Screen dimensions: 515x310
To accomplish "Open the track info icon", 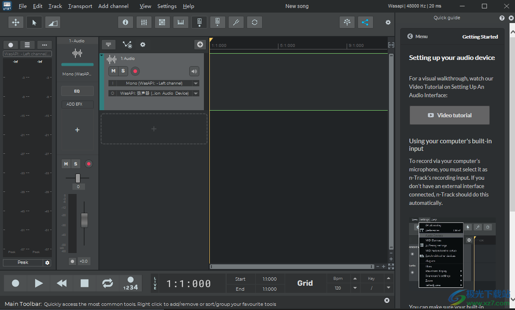I will [x=125, y=22].
